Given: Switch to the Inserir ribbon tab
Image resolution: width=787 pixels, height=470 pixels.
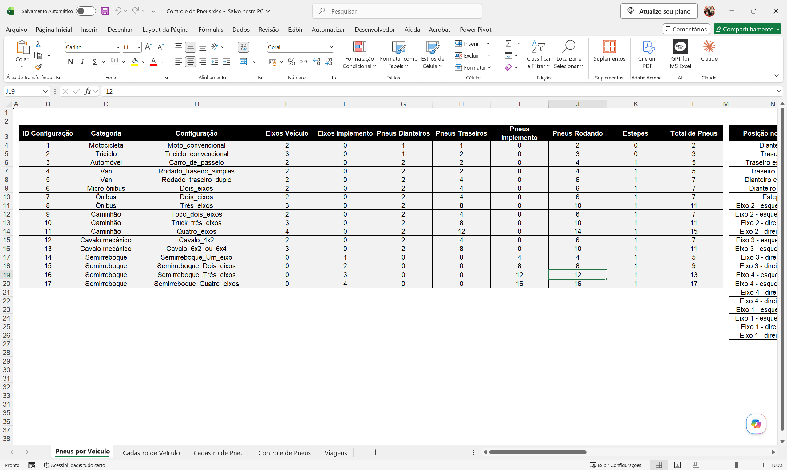Looking at the screenshot, I should pos(89,30).
